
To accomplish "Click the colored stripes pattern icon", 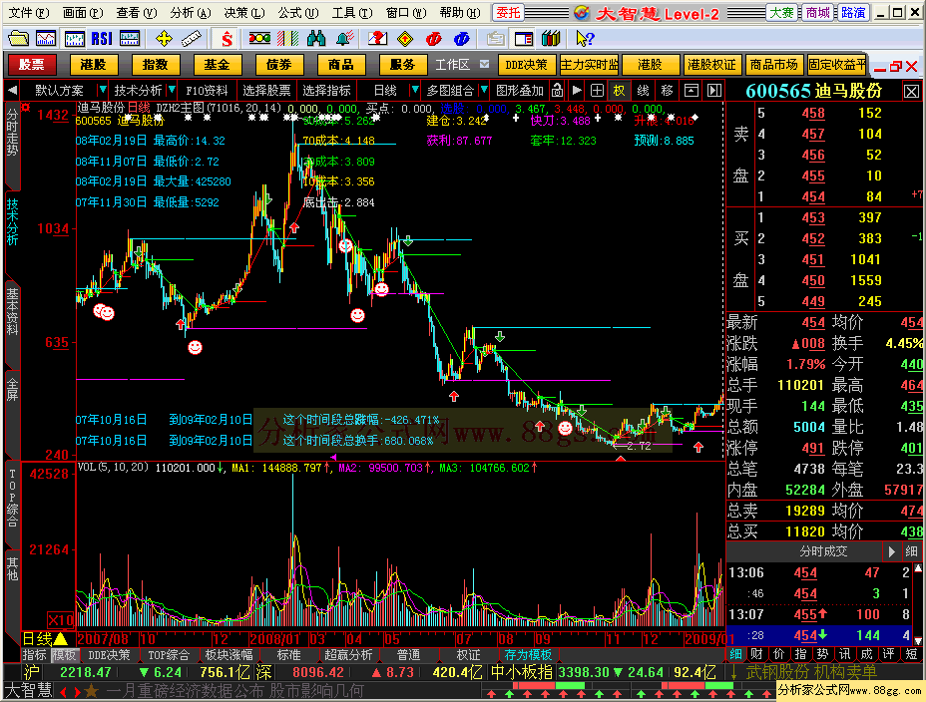I will tap(288, 39).
